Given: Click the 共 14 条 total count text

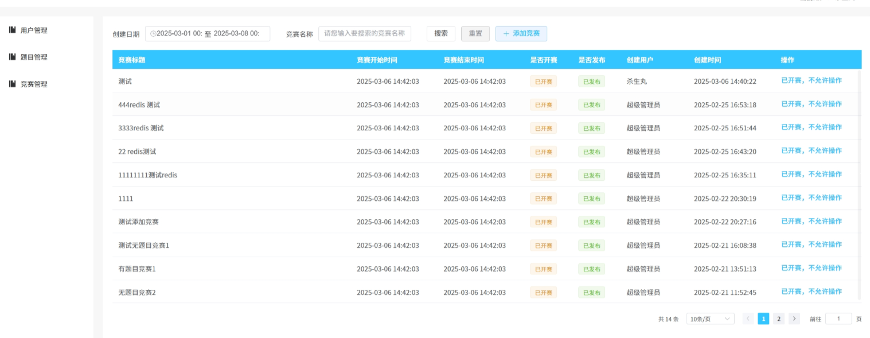Looking at the screenshot, I should point(668,319).
